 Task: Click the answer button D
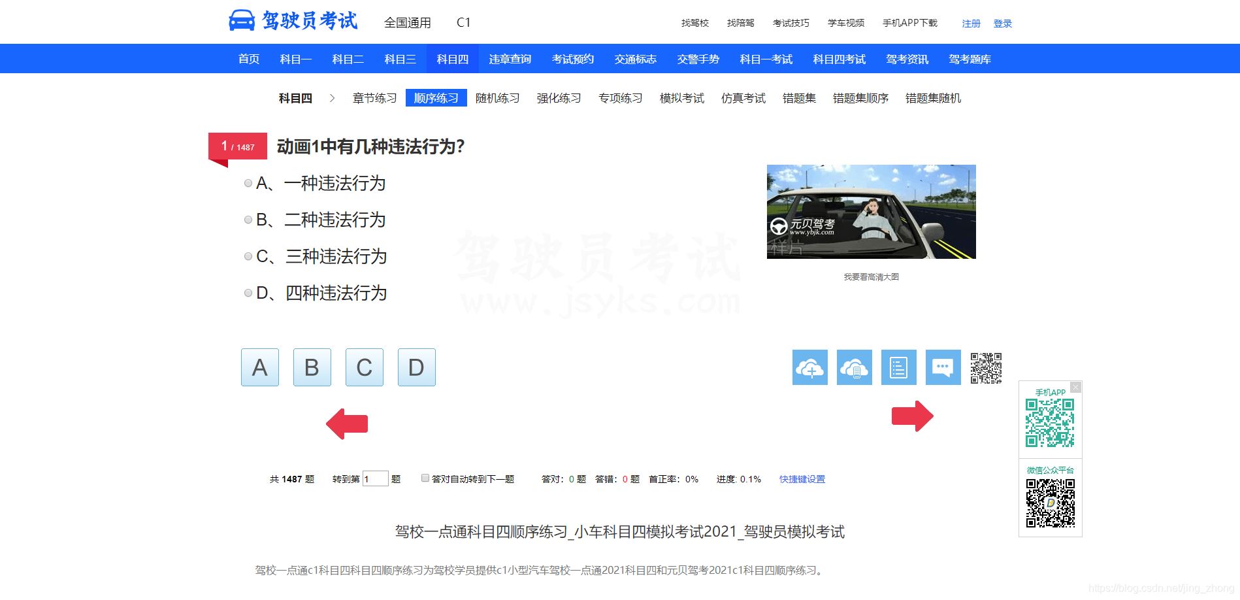coord(416,367)
